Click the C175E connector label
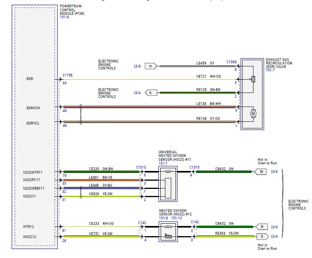The height and width of the screenshot is (258, 312). [x=67, y=75]
